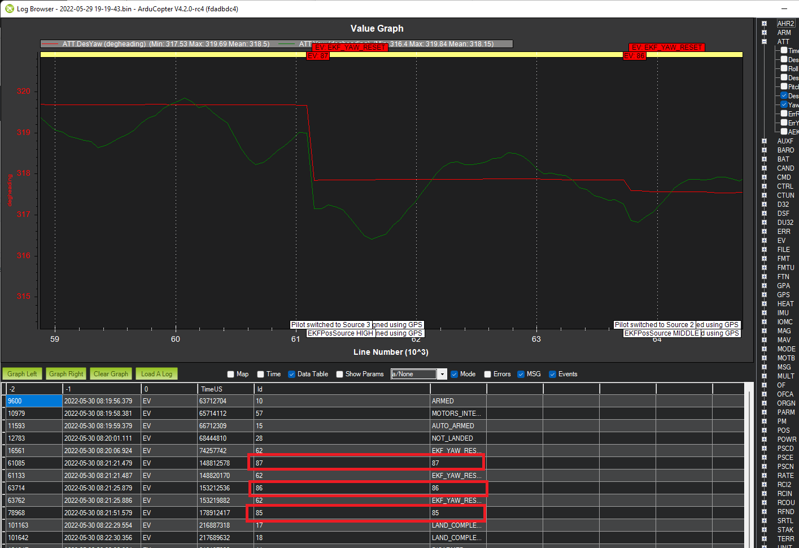The image size is (799, 548).
Task: Disable the Events checkbox
Action: pyautogui.click(x=552, y=374)
